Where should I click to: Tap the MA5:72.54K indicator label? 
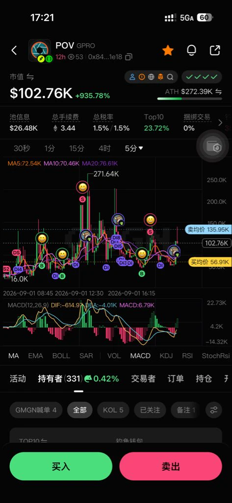(25, 164)
